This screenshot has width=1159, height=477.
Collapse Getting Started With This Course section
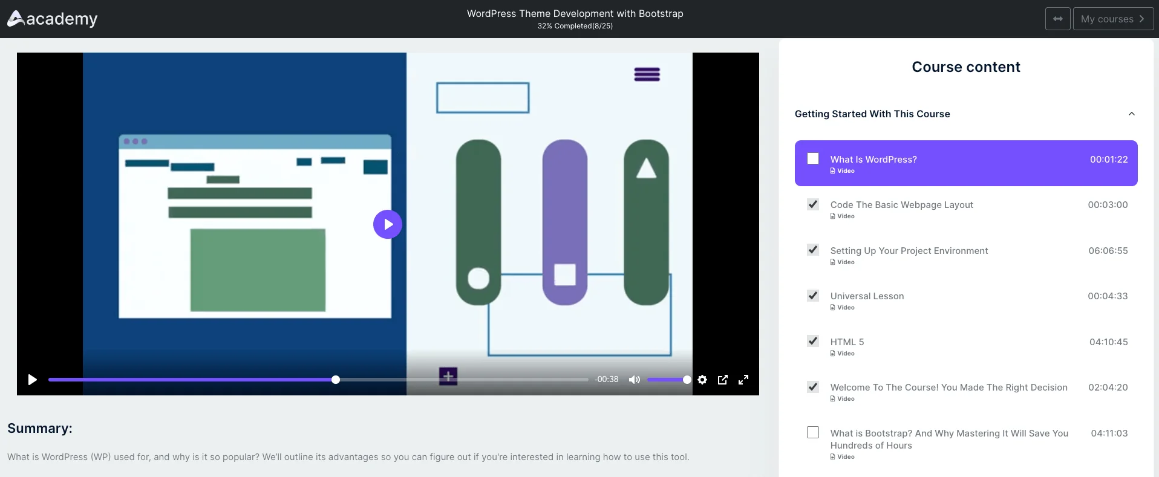[x=1131, y=114]
